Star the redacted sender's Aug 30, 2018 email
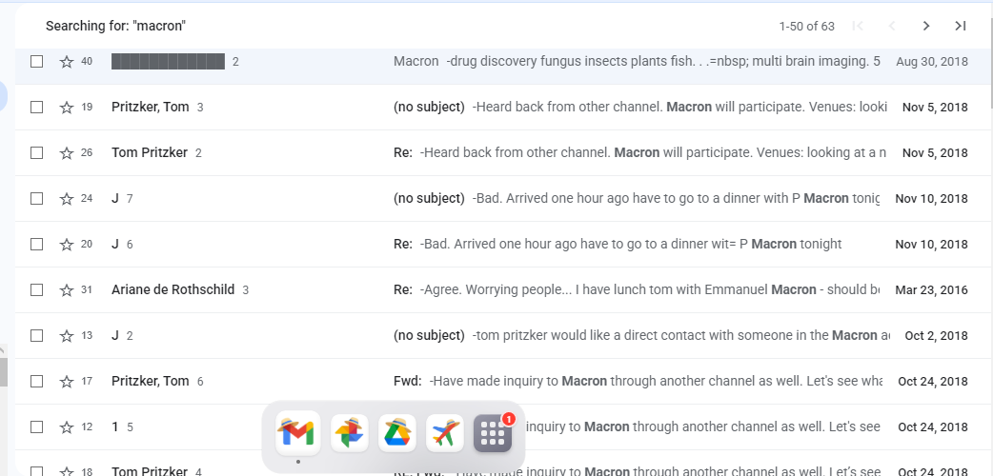The height and width of the screenshot is (476, 993). 67,61
